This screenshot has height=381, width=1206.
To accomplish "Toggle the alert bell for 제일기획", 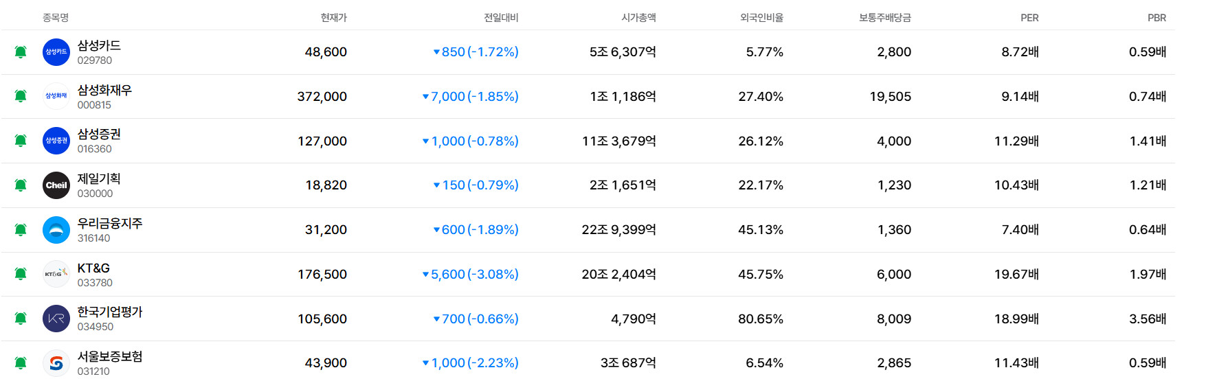I will tap(21, 185).
